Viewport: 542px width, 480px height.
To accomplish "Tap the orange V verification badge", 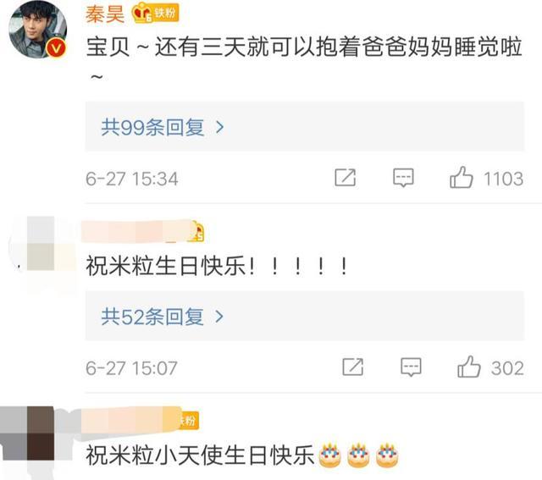I will point(57,47).
